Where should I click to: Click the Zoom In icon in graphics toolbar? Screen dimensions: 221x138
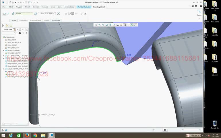(99, 25)
